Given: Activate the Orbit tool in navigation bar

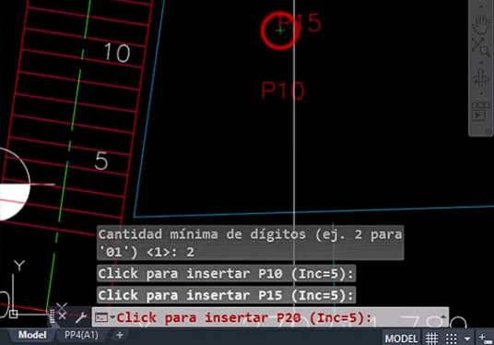Looking at the screenshot, I should (x=481, y=78).
